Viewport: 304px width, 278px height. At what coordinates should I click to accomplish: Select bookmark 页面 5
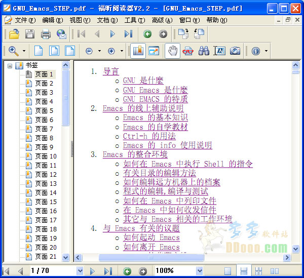(44, 111)
